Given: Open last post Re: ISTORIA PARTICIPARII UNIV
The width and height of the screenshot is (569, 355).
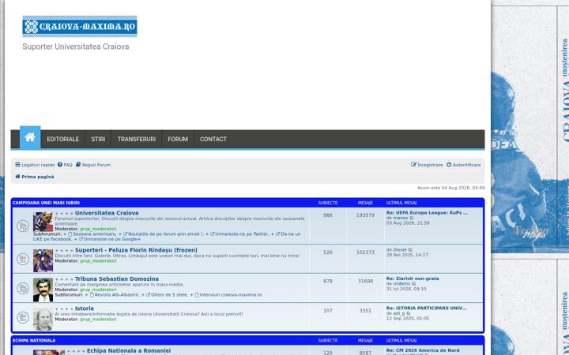Looking at the screenshot, I should click(427, 308).
